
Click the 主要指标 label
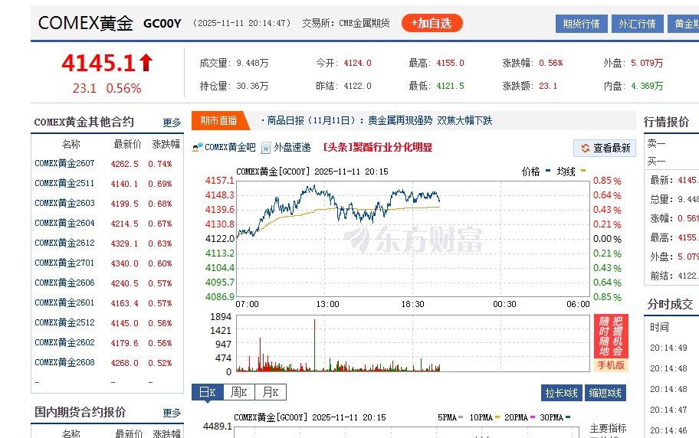click(608, 429)
